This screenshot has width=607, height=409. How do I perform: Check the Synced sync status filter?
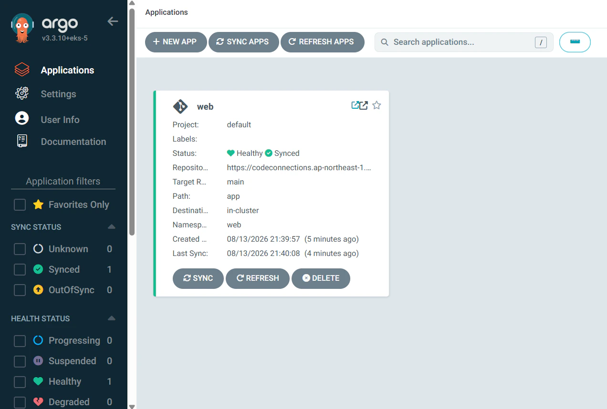coord(20,270)
